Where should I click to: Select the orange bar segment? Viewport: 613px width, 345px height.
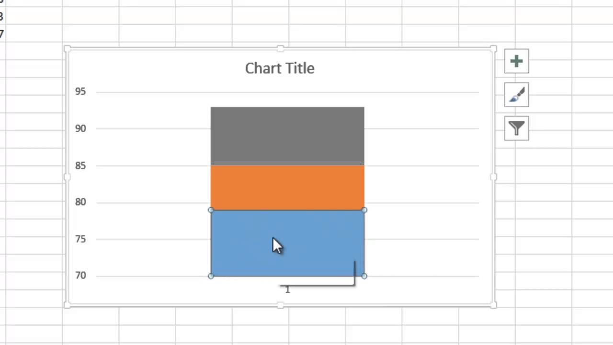[x=287, y=187]
